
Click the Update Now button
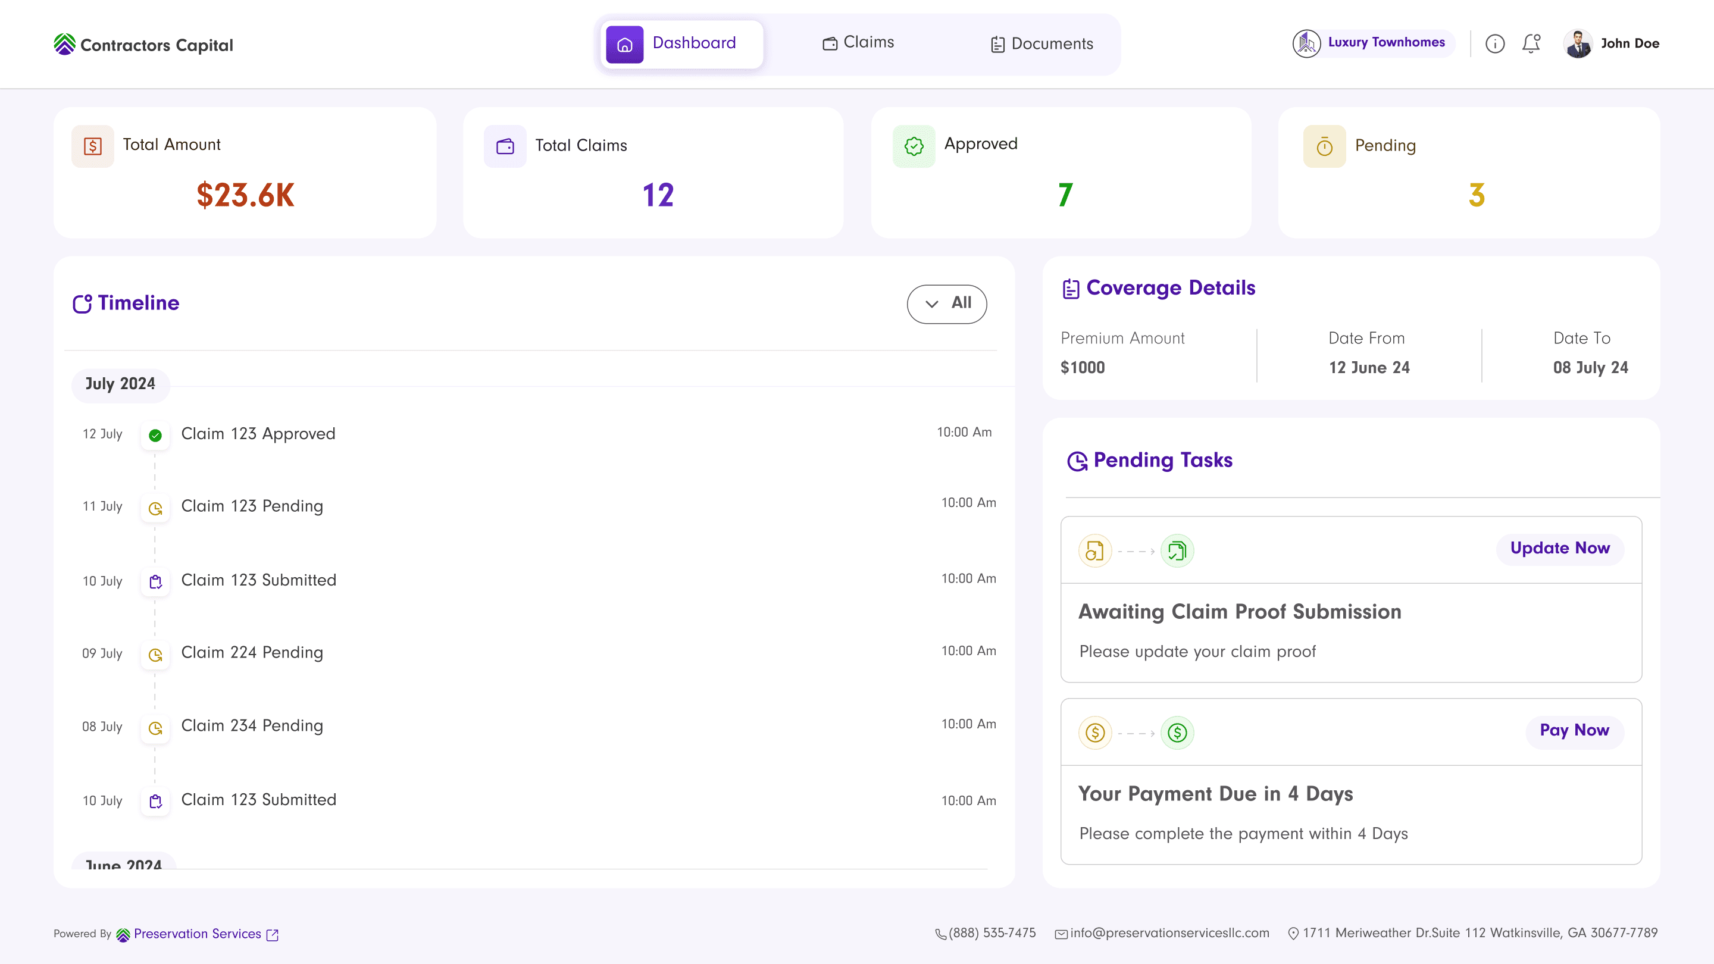coord(1560,548)
